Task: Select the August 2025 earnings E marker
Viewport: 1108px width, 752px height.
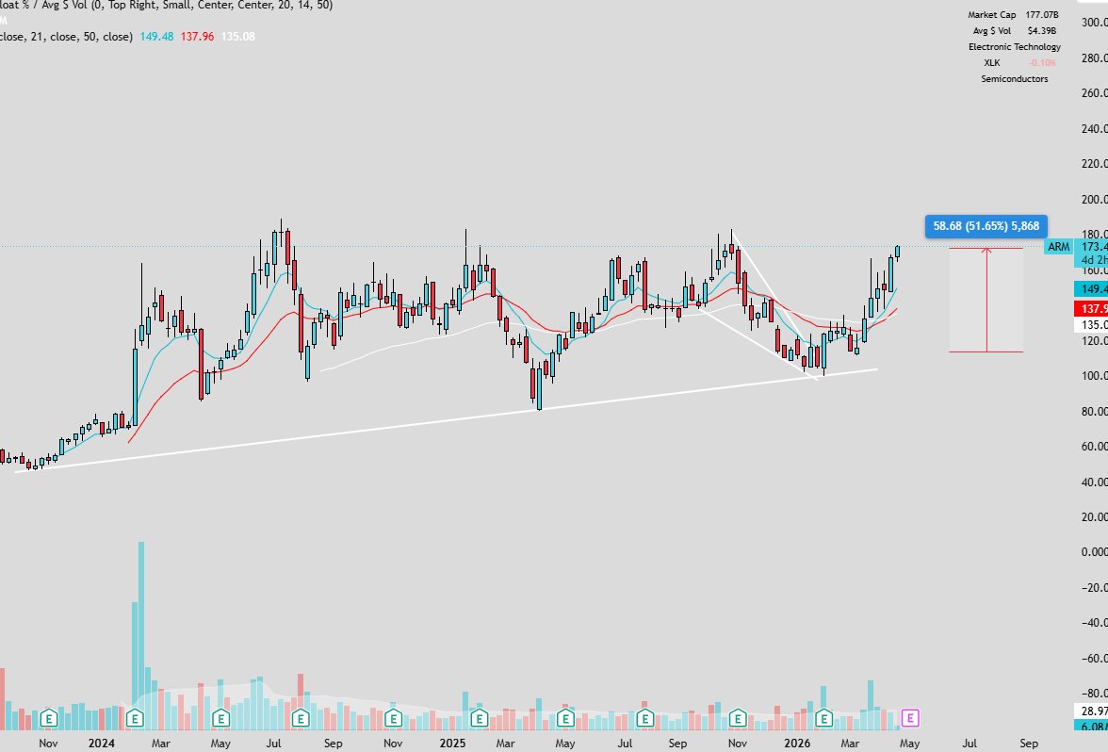Action: (x=644, y=719)
